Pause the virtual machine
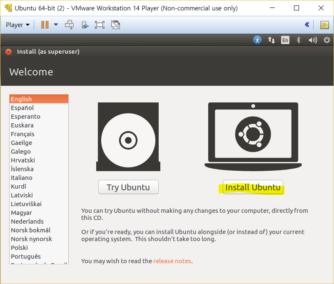This screenshot has height=284, width=334. point(45,25)
